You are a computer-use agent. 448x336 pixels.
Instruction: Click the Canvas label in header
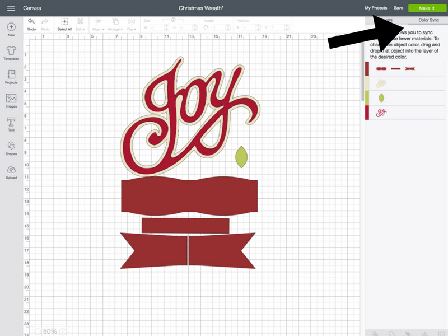(32, 8)
